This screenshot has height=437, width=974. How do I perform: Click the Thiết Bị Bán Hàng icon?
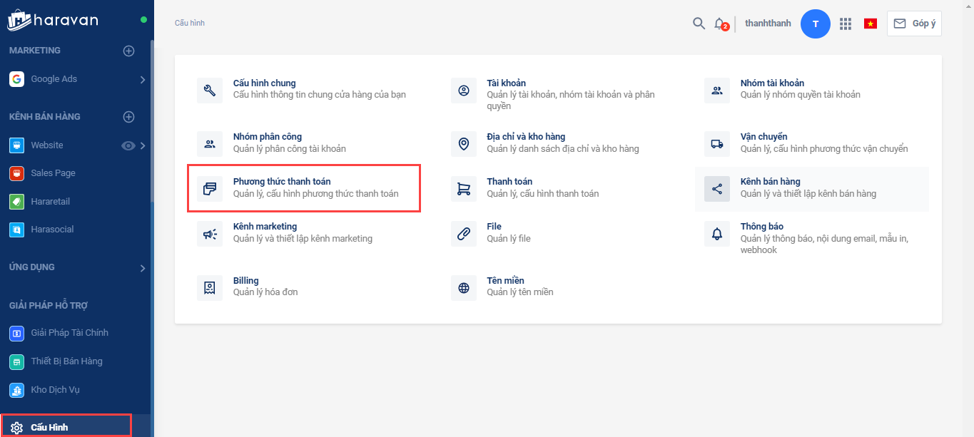click(x=16, y=361)
